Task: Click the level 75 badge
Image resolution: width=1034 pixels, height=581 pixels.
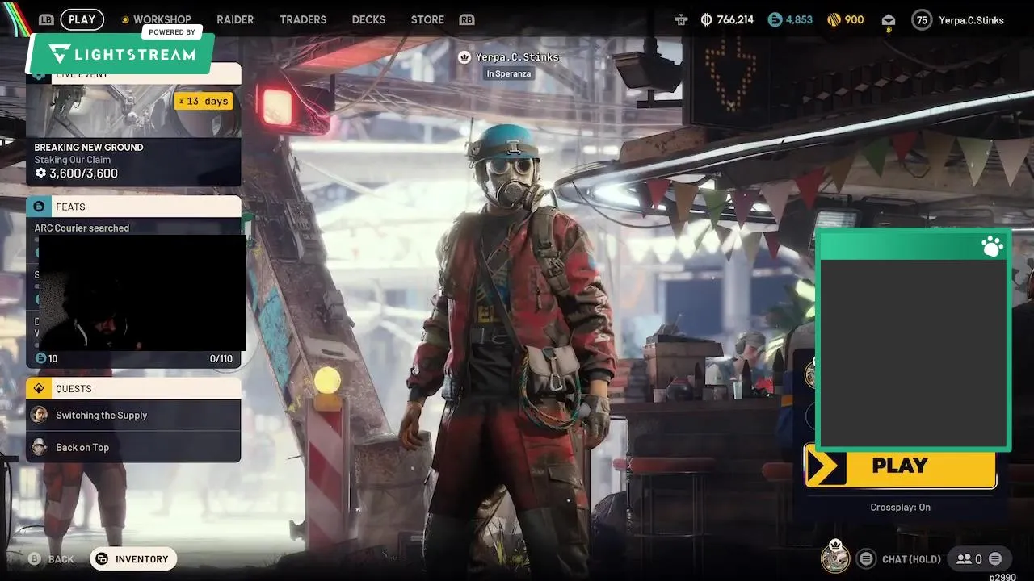Action: coord(922,19)
